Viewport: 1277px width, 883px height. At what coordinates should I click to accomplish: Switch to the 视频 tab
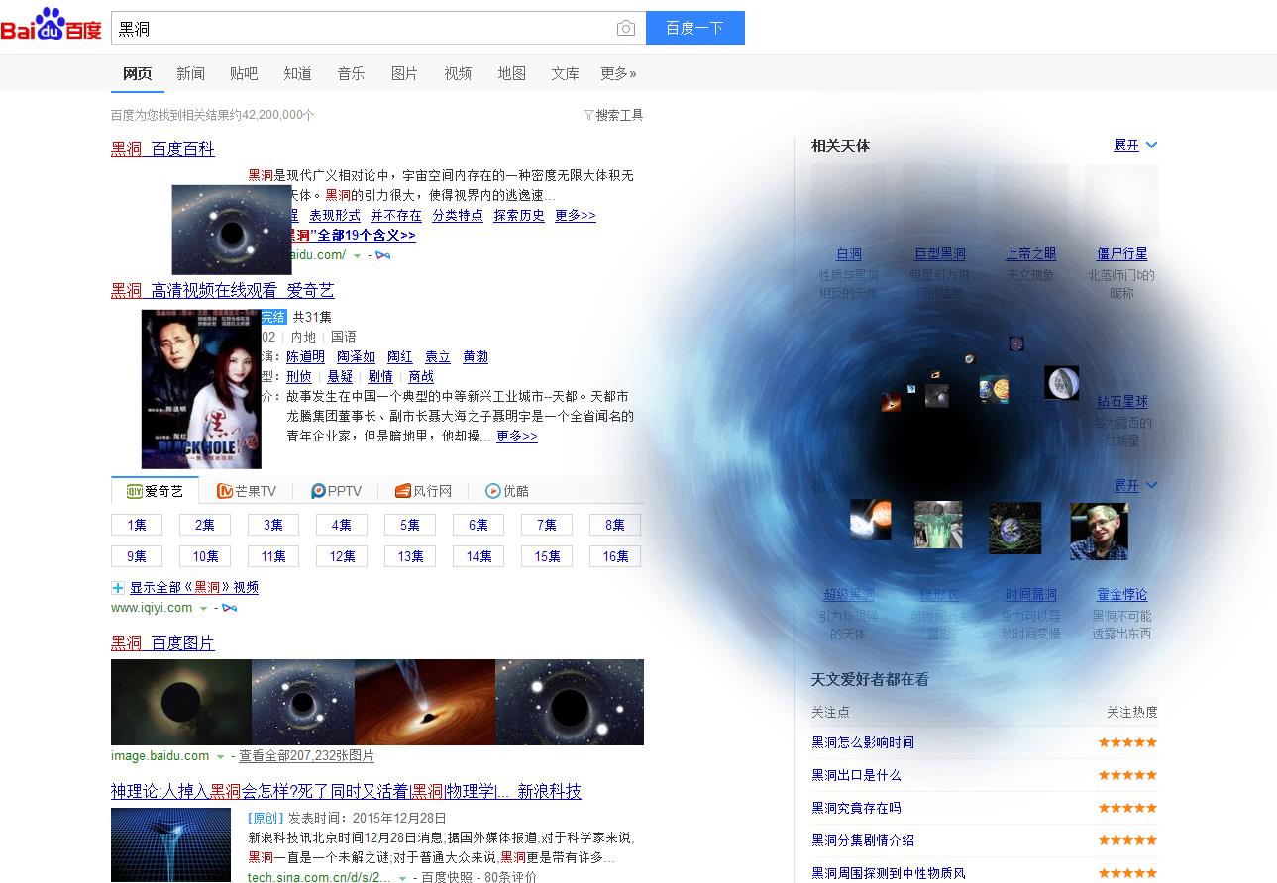pos(458,74)
